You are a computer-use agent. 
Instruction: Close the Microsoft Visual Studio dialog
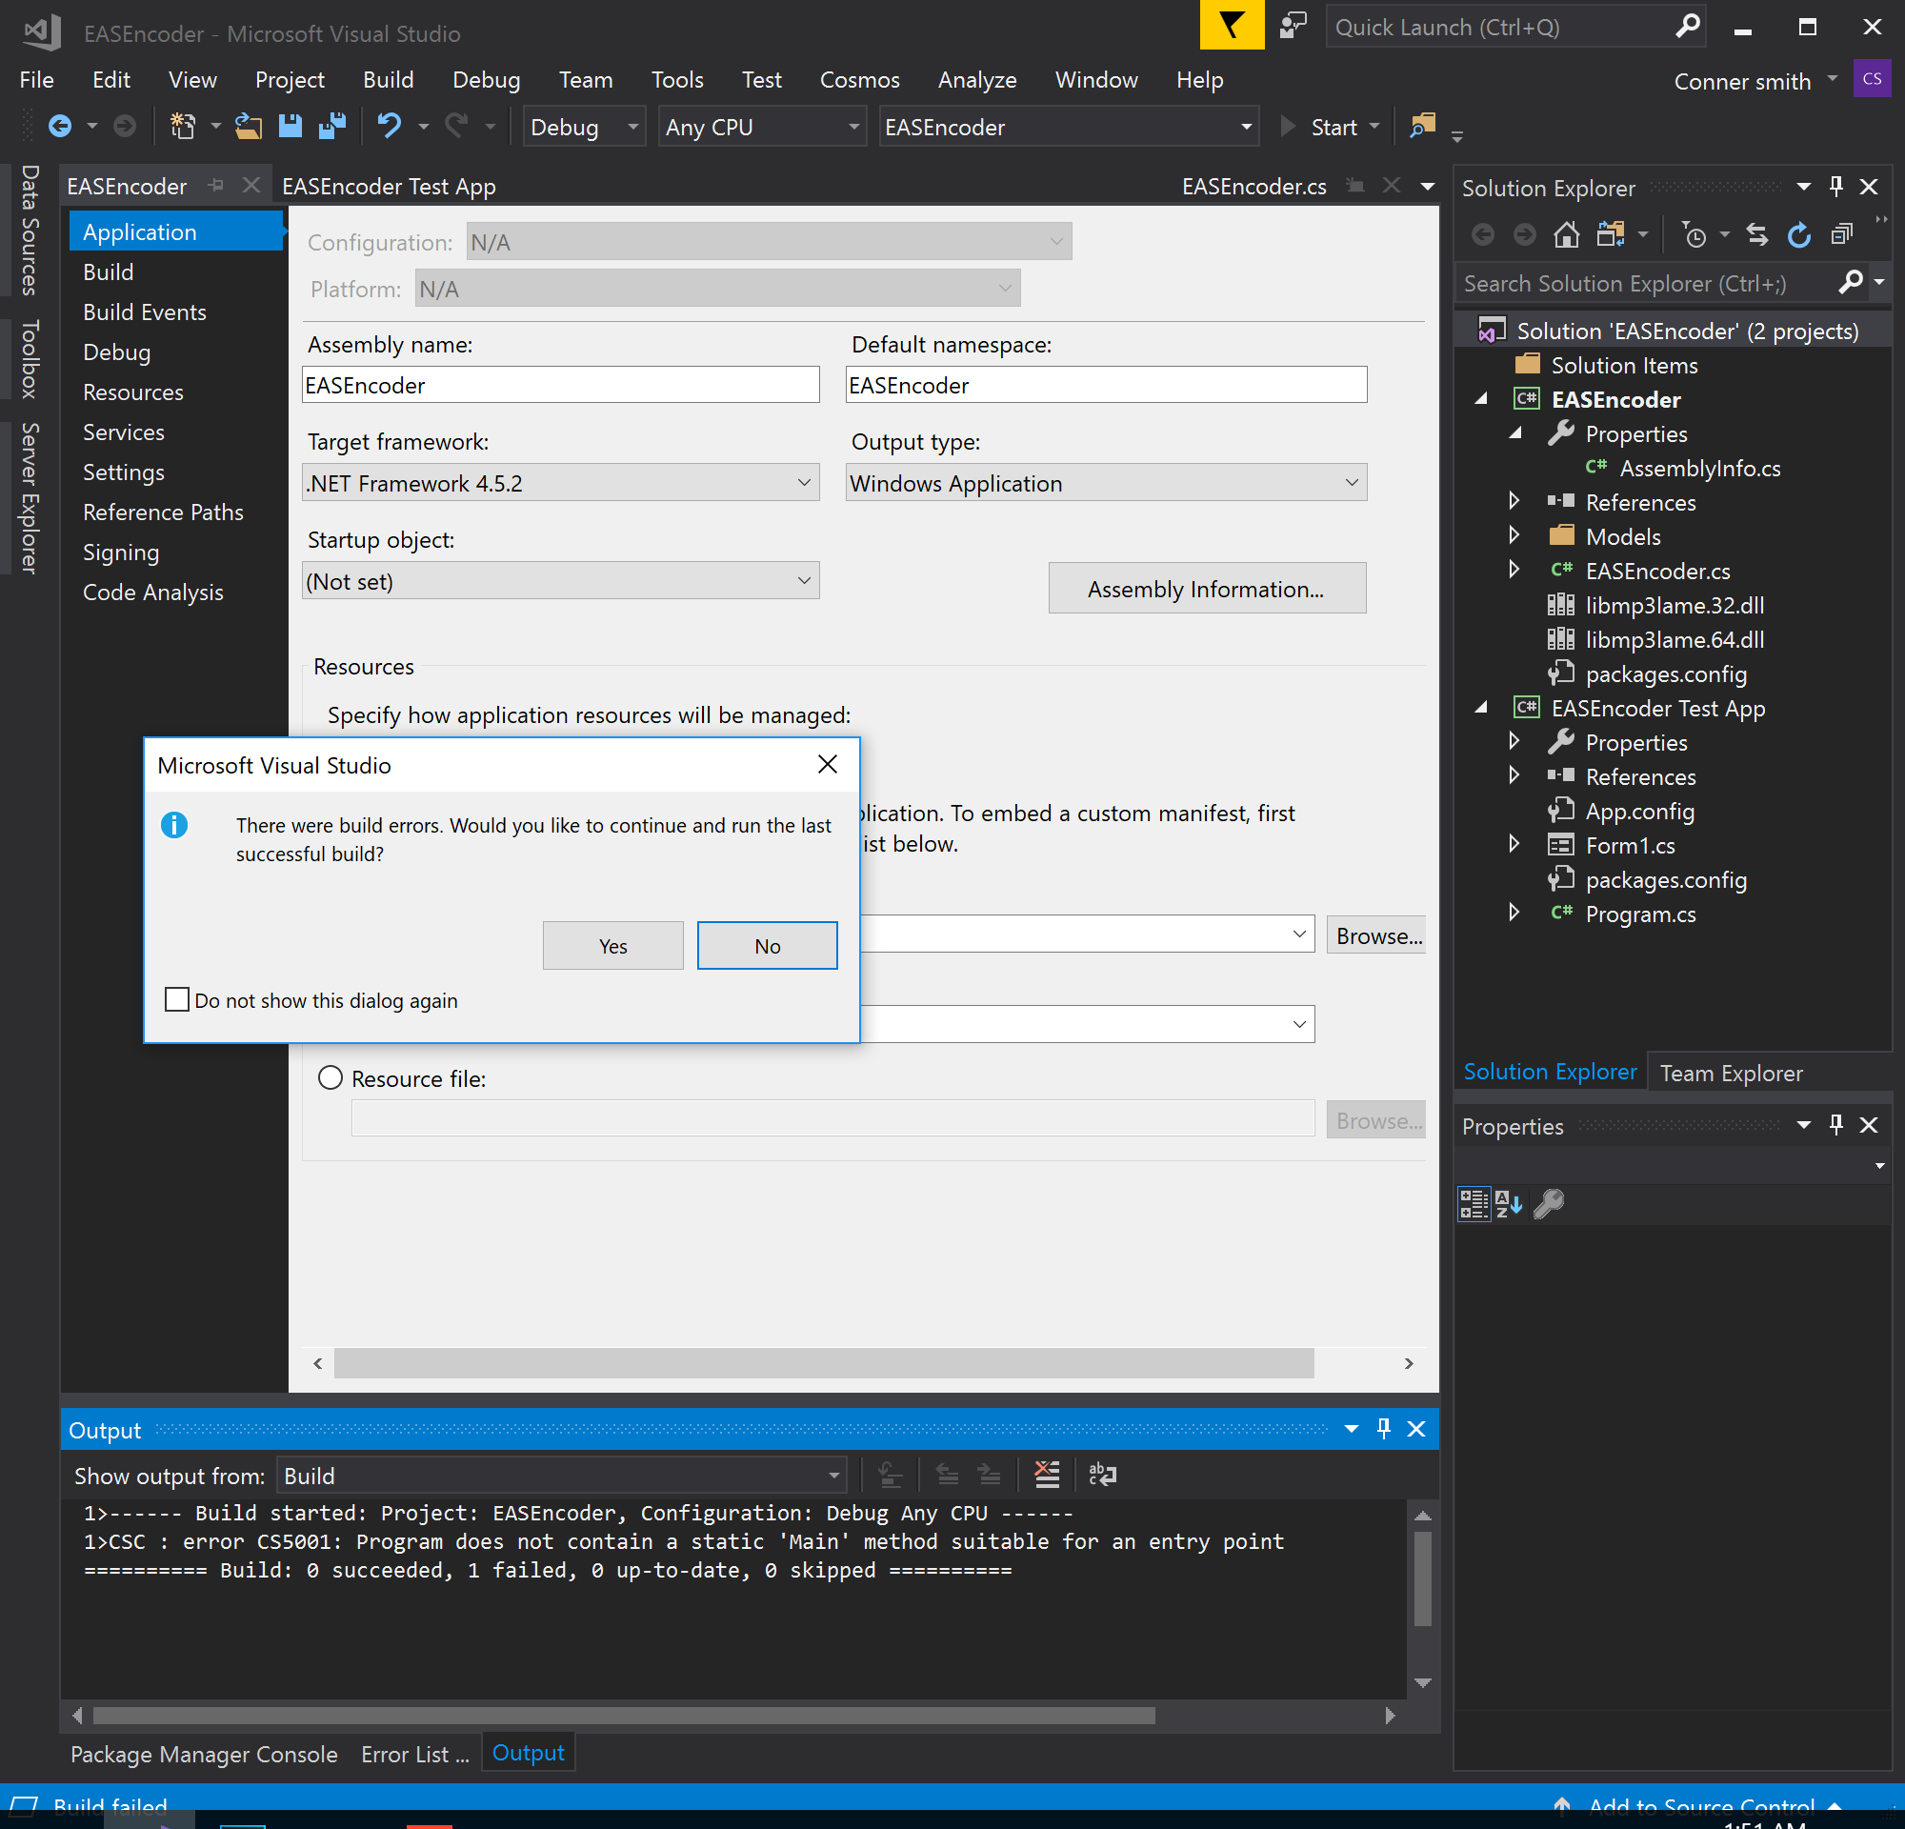click(827, 765)
